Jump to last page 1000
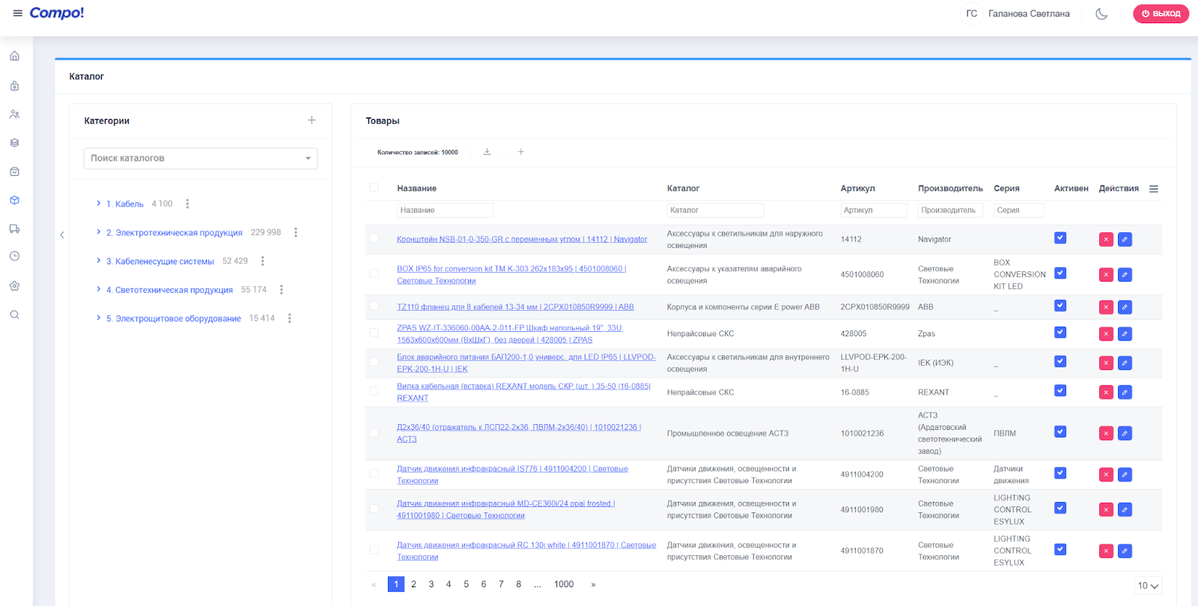Image resolution: width=1198 pixels, height=606 pixels. pos(564,584)
